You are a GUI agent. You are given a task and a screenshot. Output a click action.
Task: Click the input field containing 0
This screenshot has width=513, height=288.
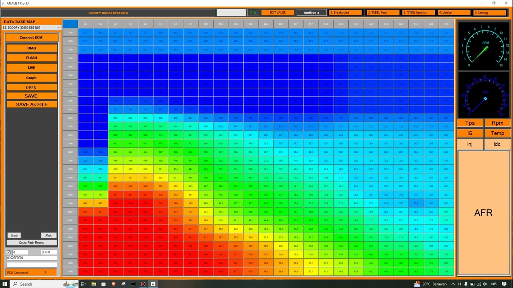click(20, 252)
